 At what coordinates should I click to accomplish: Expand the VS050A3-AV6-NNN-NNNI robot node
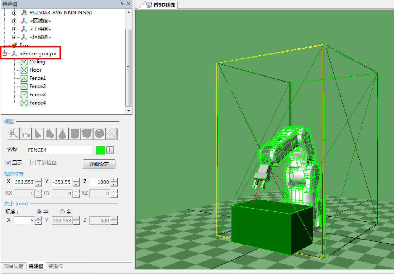point(14,13)
